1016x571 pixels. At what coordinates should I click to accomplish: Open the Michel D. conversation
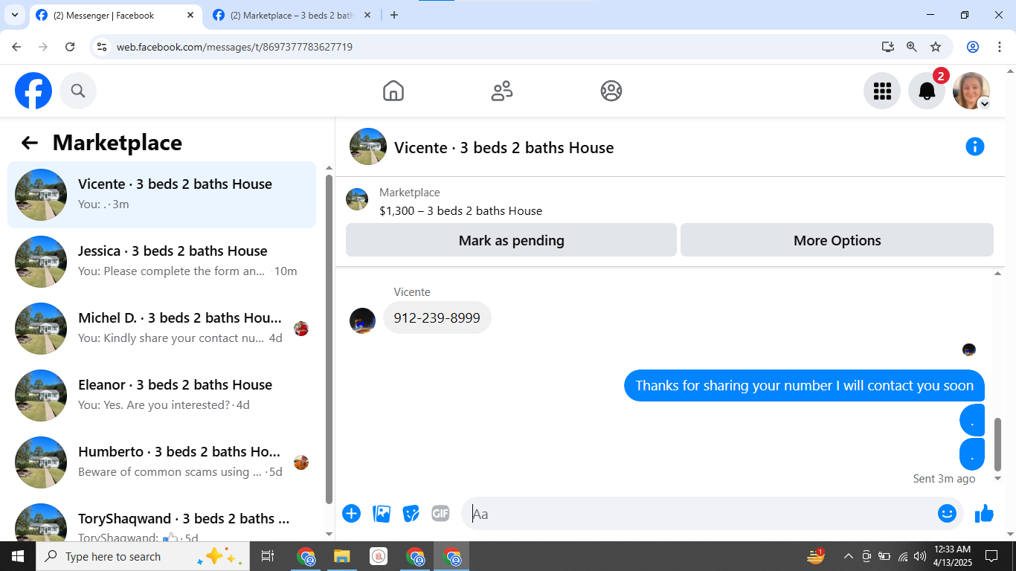162,329
